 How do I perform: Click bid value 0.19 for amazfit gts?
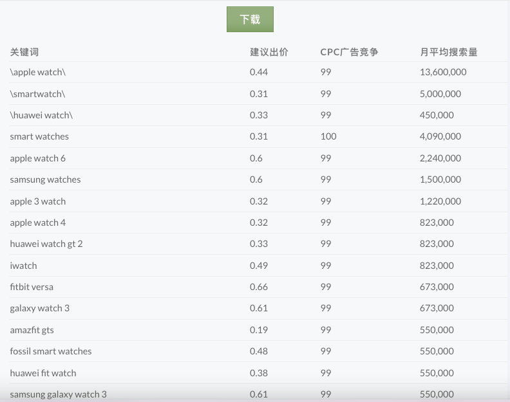point(259,330)
